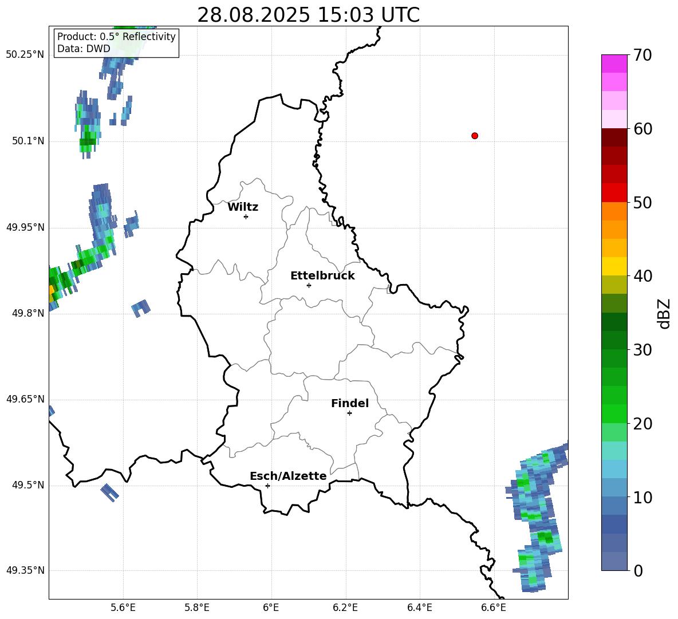The width and height of the screenshot is (678, 619).
Task: Click the Ettelbruck station cross marker
Action: coord(309,285)
